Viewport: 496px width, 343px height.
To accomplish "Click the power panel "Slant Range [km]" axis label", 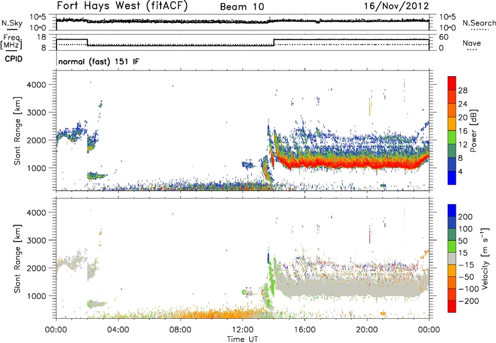I will (x=17, y=131).
